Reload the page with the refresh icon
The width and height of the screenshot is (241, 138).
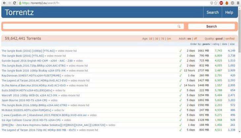click(14, 3)
